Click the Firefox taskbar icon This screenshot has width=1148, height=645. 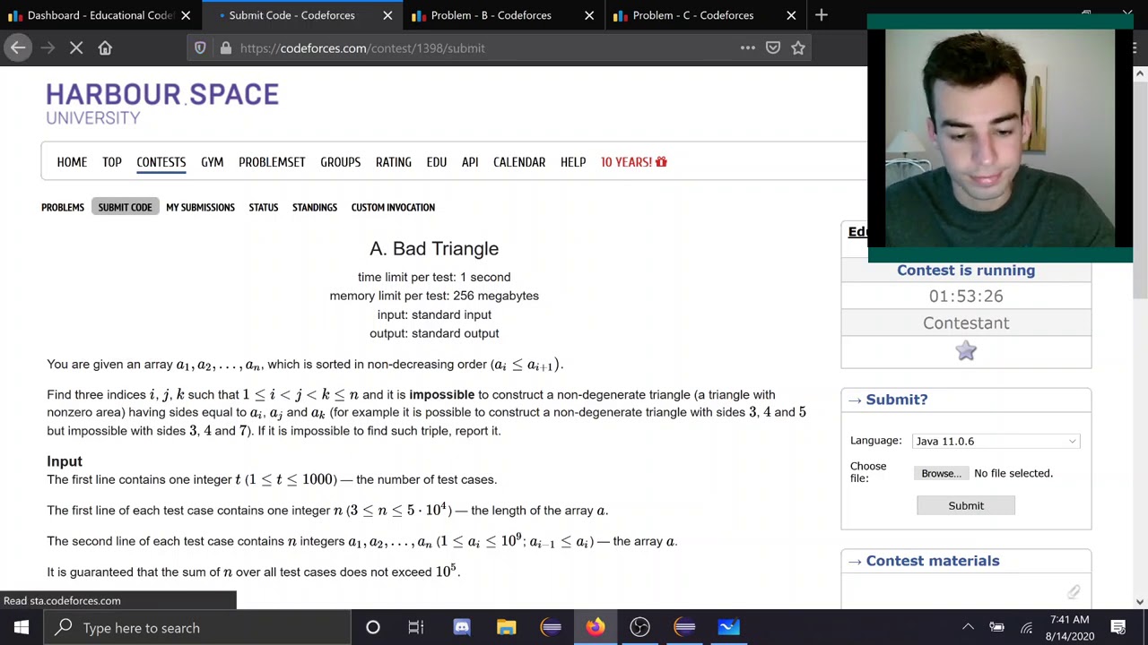click(596, 627)
